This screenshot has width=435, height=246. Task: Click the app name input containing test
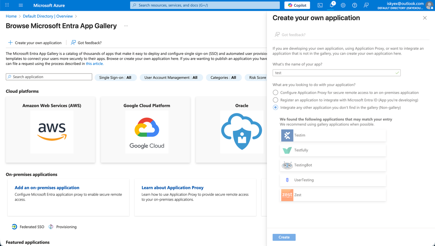(336, 73)
